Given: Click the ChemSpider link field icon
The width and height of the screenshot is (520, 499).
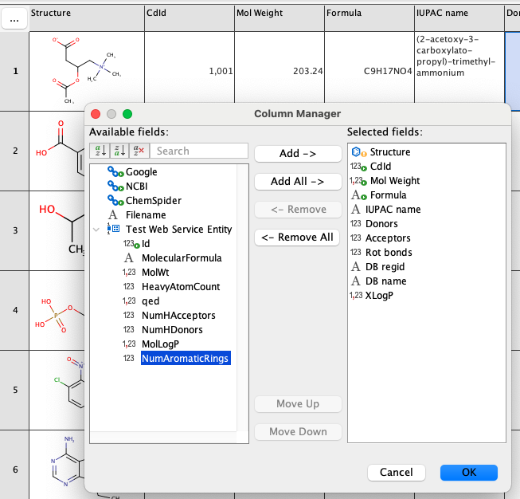Looking at the screenshot, I should point(115,201).
